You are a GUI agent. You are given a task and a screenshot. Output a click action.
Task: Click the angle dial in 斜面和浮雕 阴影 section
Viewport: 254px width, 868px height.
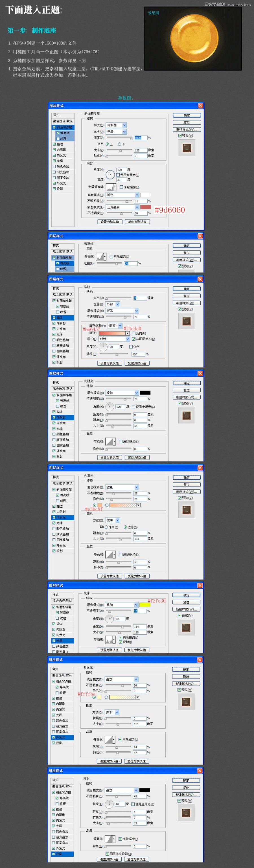[110, 175]
